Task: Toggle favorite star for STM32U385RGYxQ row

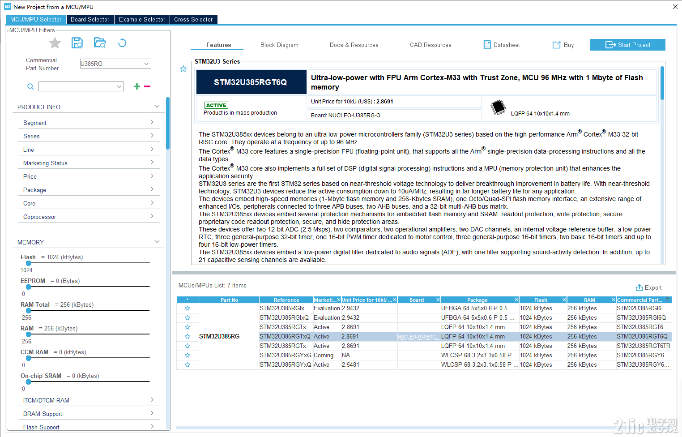Action: pyautogui.click(x=188, y=364)
